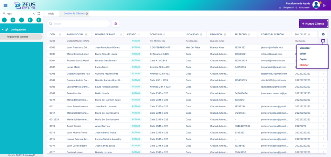Click the Nuevo Cliente button
The image size is (331, 157).
(x=314, y=24)
